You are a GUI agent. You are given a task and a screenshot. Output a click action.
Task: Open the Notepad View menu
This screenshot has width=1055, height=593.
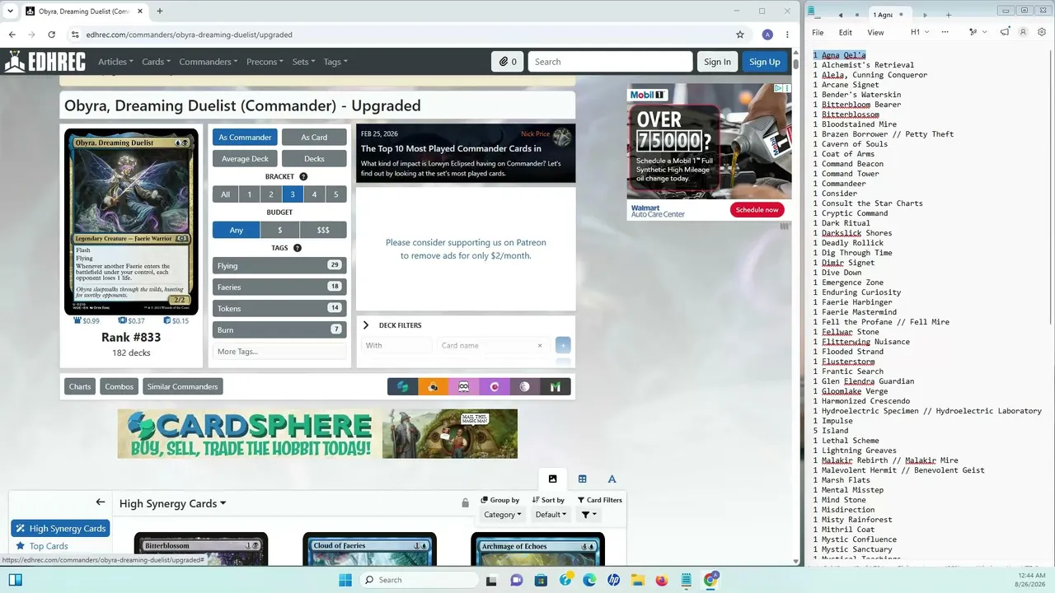pos(875,32)
